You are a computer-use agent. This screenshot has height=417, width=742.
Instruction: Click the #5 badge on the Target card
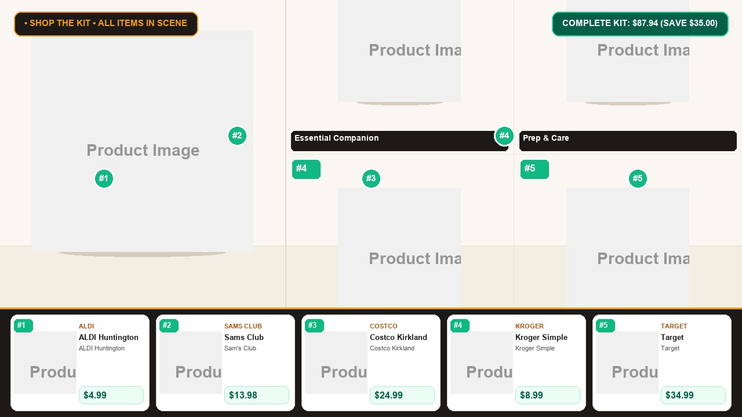pyautogui.click(x=605, y=325)
